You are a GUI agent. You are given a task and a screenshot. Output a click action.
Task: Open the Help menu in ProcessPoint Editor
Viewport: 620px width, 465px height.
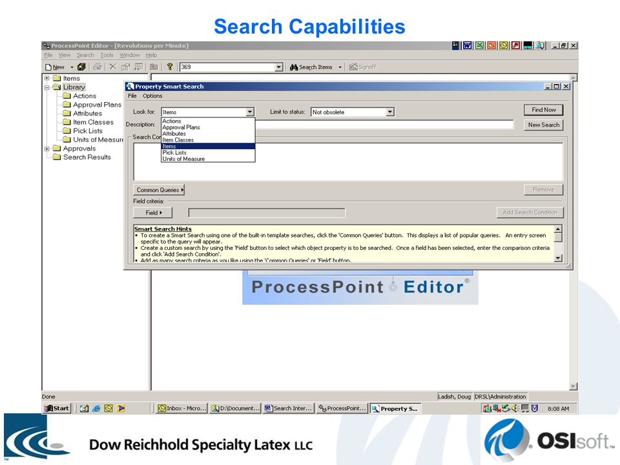[151, 55]
